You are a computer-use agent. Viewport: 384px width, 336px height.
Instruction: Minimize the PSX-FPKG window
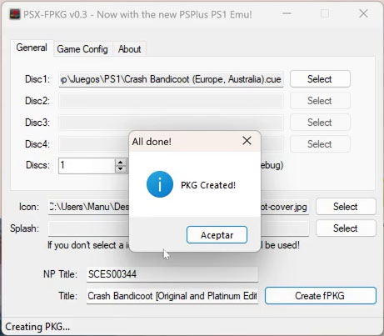[287, 13]
